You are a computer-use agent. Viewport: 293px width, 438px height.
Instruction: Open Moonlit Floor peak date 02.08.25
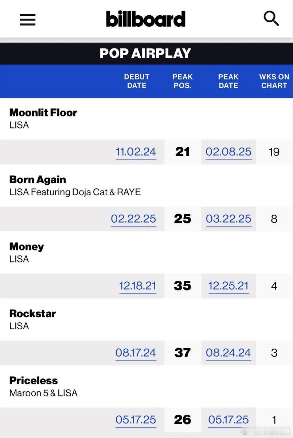click(x=228, y=152)
